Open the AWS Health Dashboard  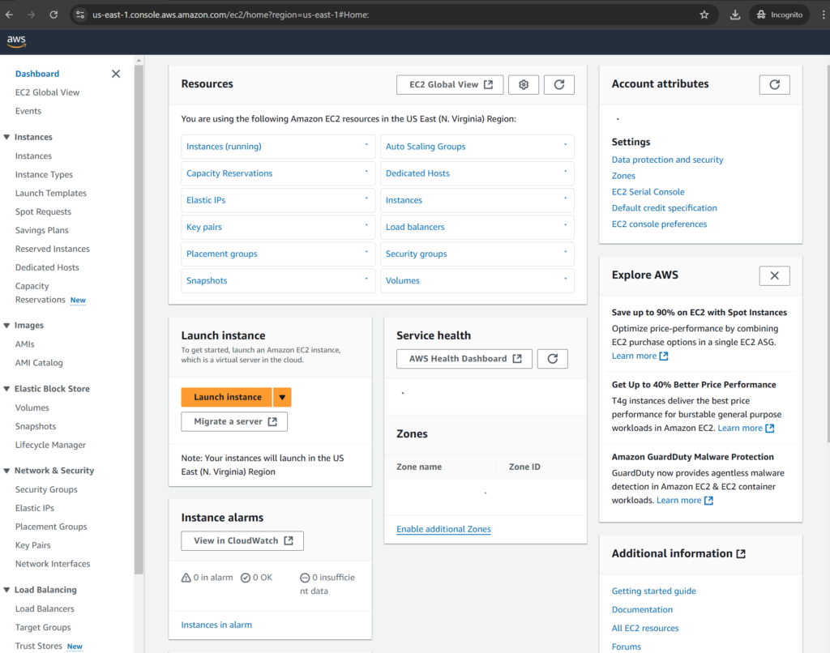pyautogui.click(x=464, y=359)
